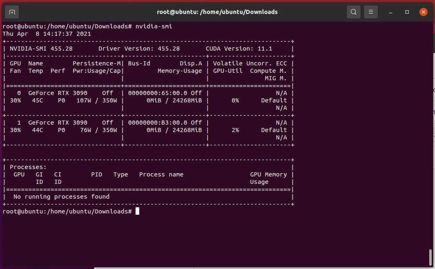The height and width of the screenshot is (269, 435).
Task: Click the 'Memory-Usage' column header
Action: click(x=180, y=71)
